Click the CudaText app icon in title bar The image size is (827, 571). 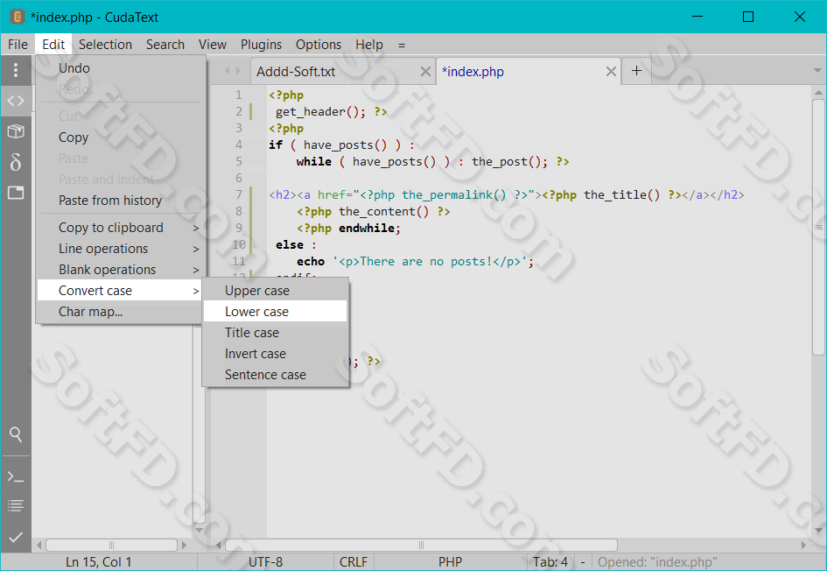pos(18,17)
